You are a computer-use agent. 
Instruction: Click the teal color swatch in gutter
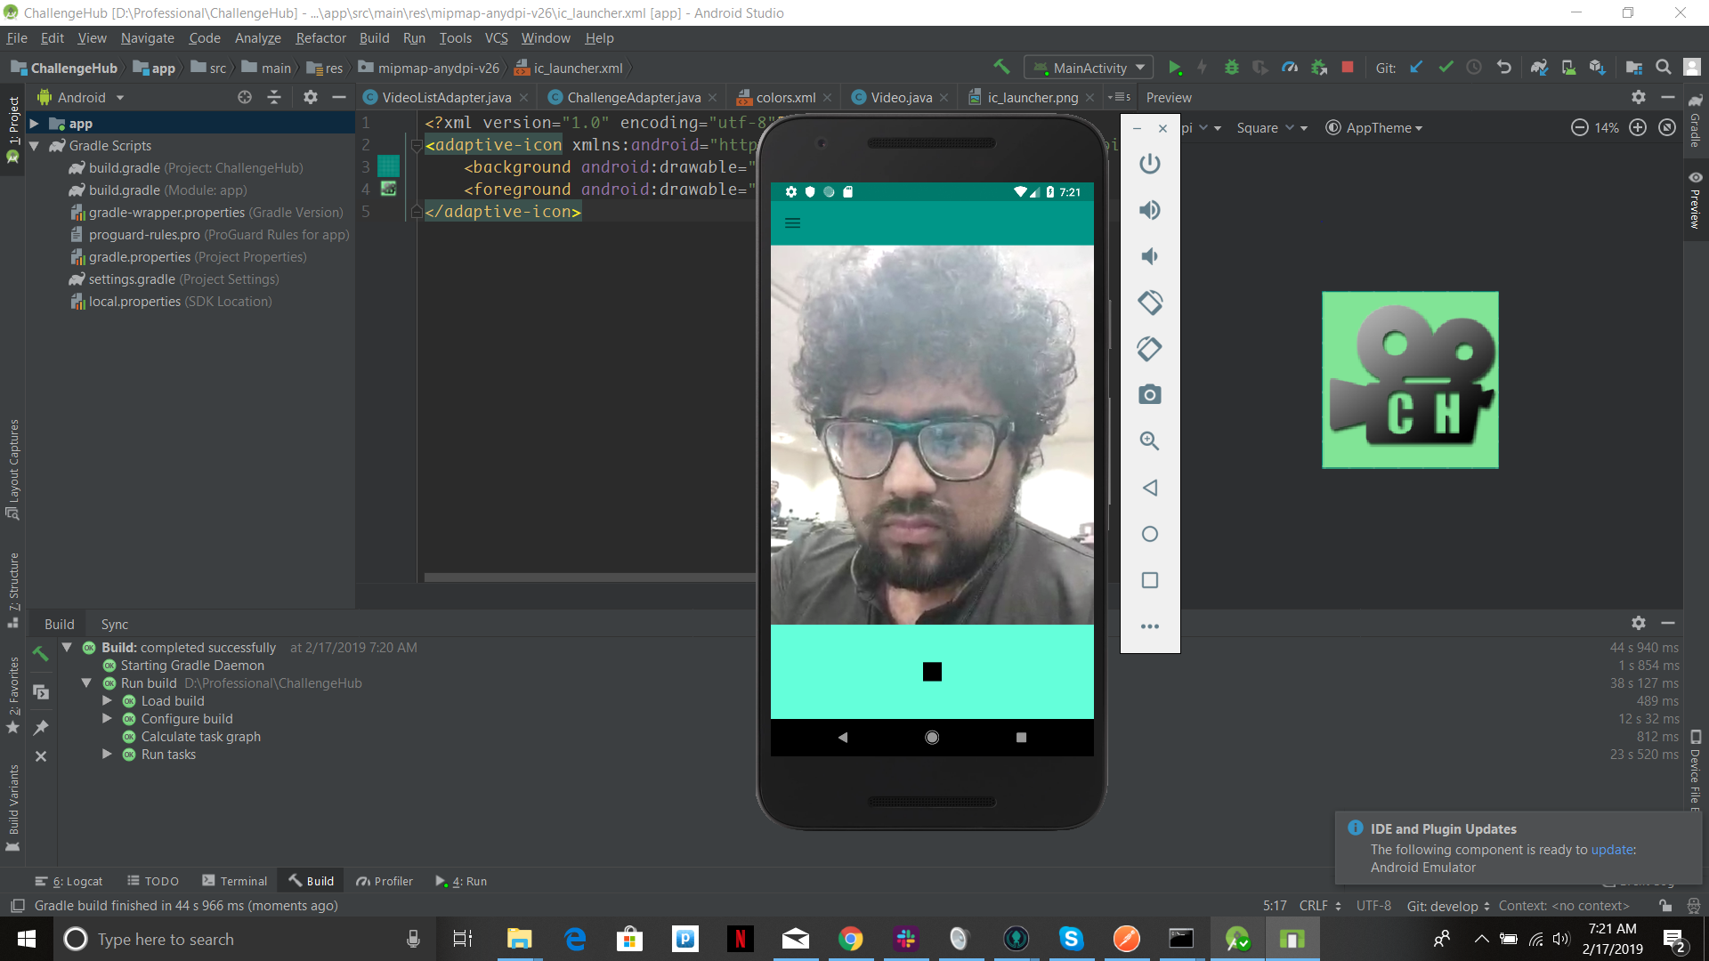[x=389, y=166]
